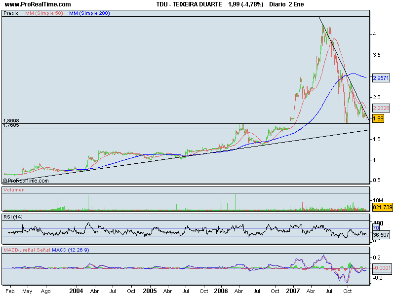The image size is (395, 296).
Task: Select the MM (Simple 200) legend entry
Action: (x=89, y=13)
